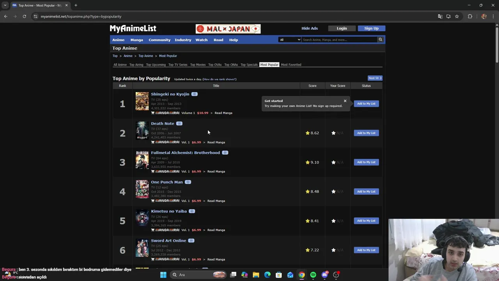This screenshot has height=281, width=499.
Task: Click the install app icon in address bar
Action: point(448,16)
